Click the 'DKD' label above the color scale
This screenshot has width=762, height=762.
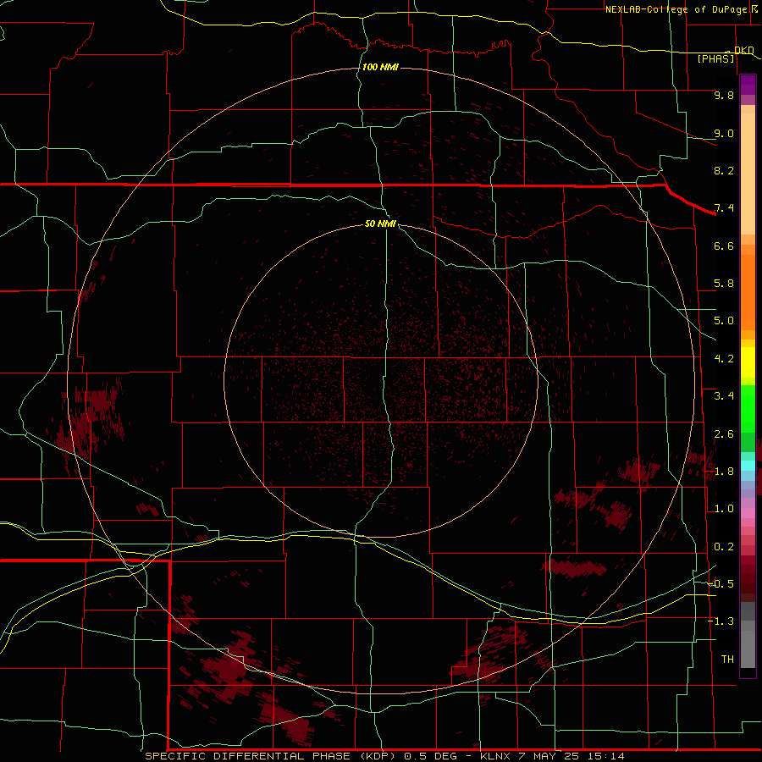pyautogui.click(x=744, y=50)
